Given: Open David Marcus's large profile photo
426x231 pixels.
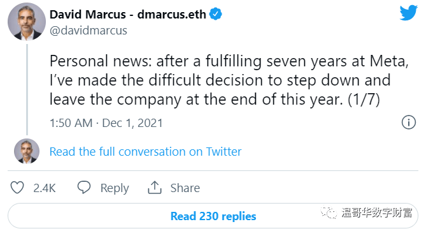Looking at the screenshot, I should click(x=27, y=22).
